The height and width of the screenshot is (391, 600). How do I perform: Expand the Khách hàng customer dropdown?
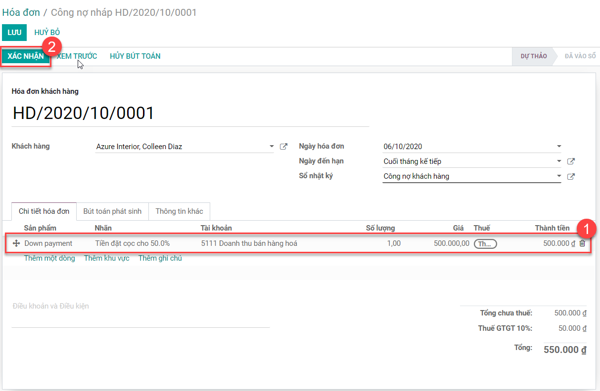click(272, 147)
